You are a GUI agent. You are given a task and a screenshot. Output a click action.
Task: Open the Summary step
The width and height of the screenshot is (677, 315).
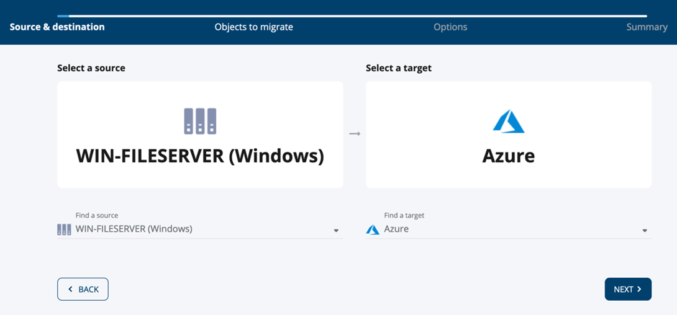(x=647, y=27)
